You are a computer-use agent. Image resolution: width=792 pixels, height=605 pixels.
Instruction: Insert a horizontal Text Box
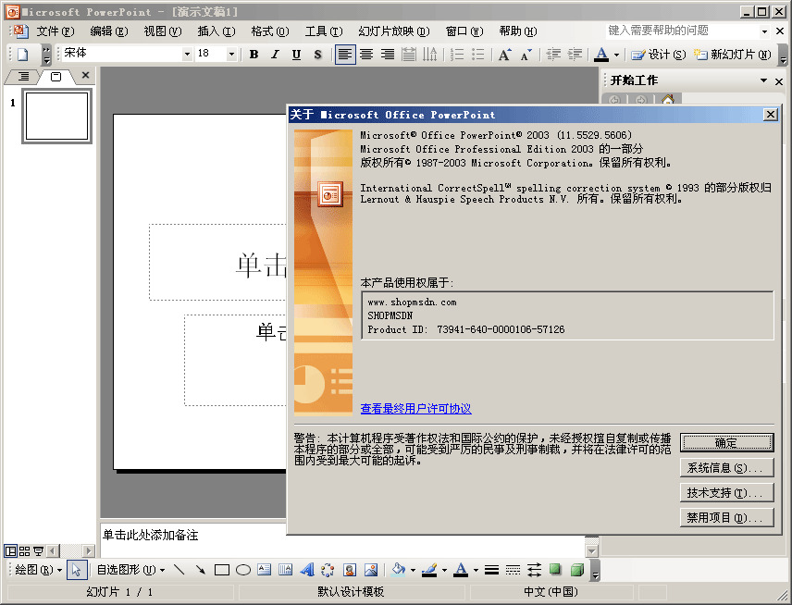pos(265,570)
